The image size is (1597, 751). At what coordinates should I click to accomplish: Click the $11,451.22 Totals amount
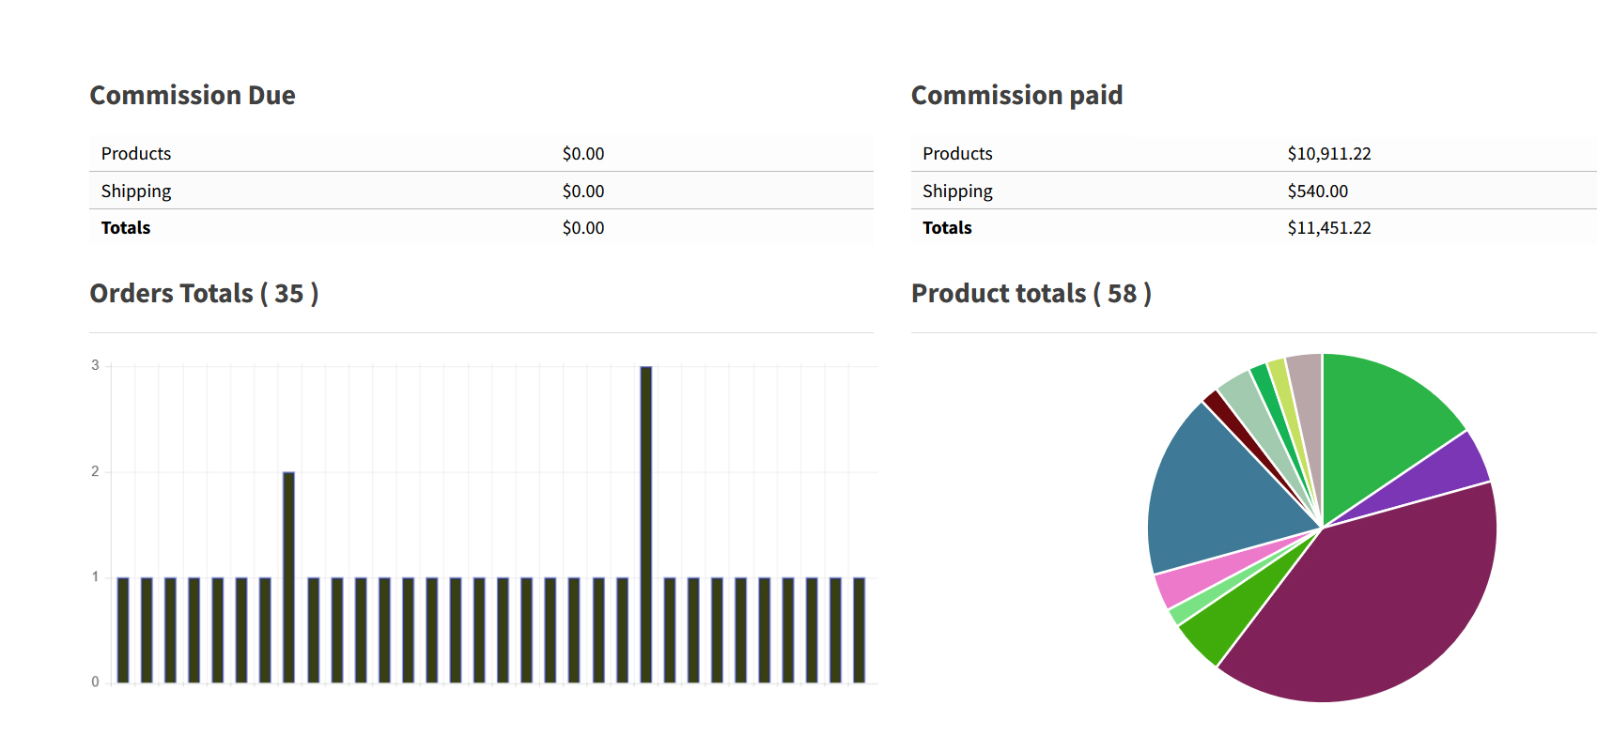(x=1328, y=228)
